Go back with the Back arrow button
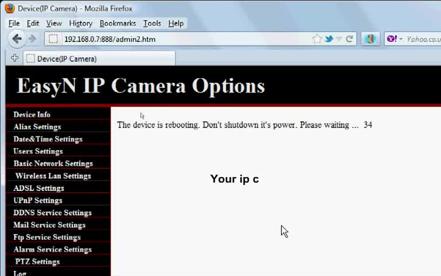Image resolution: width=441 pixels, height=276 pixels. tap(17, 39)
